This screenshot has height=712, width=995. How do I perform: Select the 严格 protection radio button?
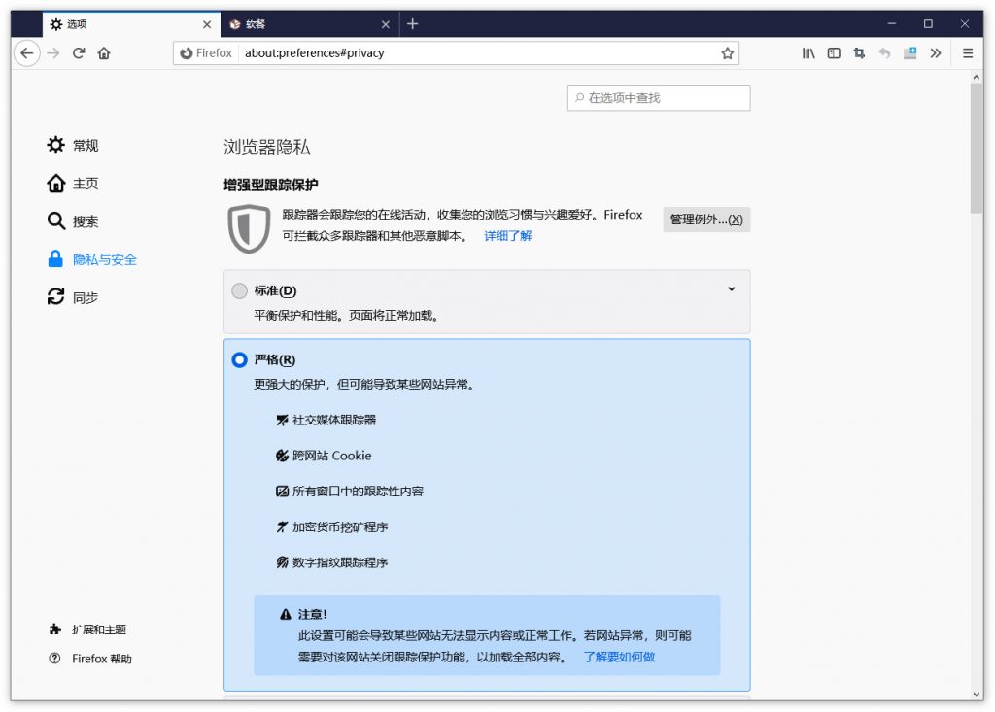(x=239, y=359)
